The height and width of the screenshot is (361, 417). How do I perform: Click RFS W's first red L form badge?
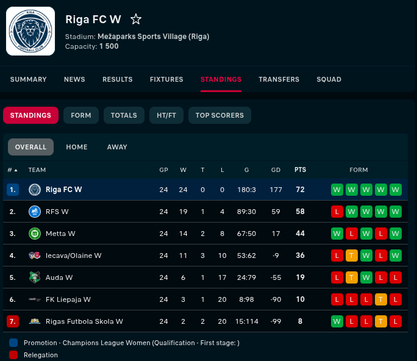pyautogui.click(x=337, y=212)
